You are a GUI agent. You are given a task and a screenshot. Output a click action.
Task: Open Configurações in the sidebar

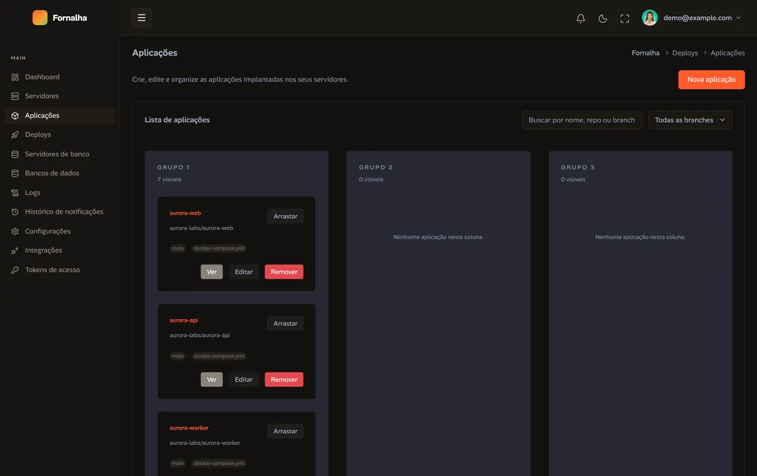pos(60,231)
